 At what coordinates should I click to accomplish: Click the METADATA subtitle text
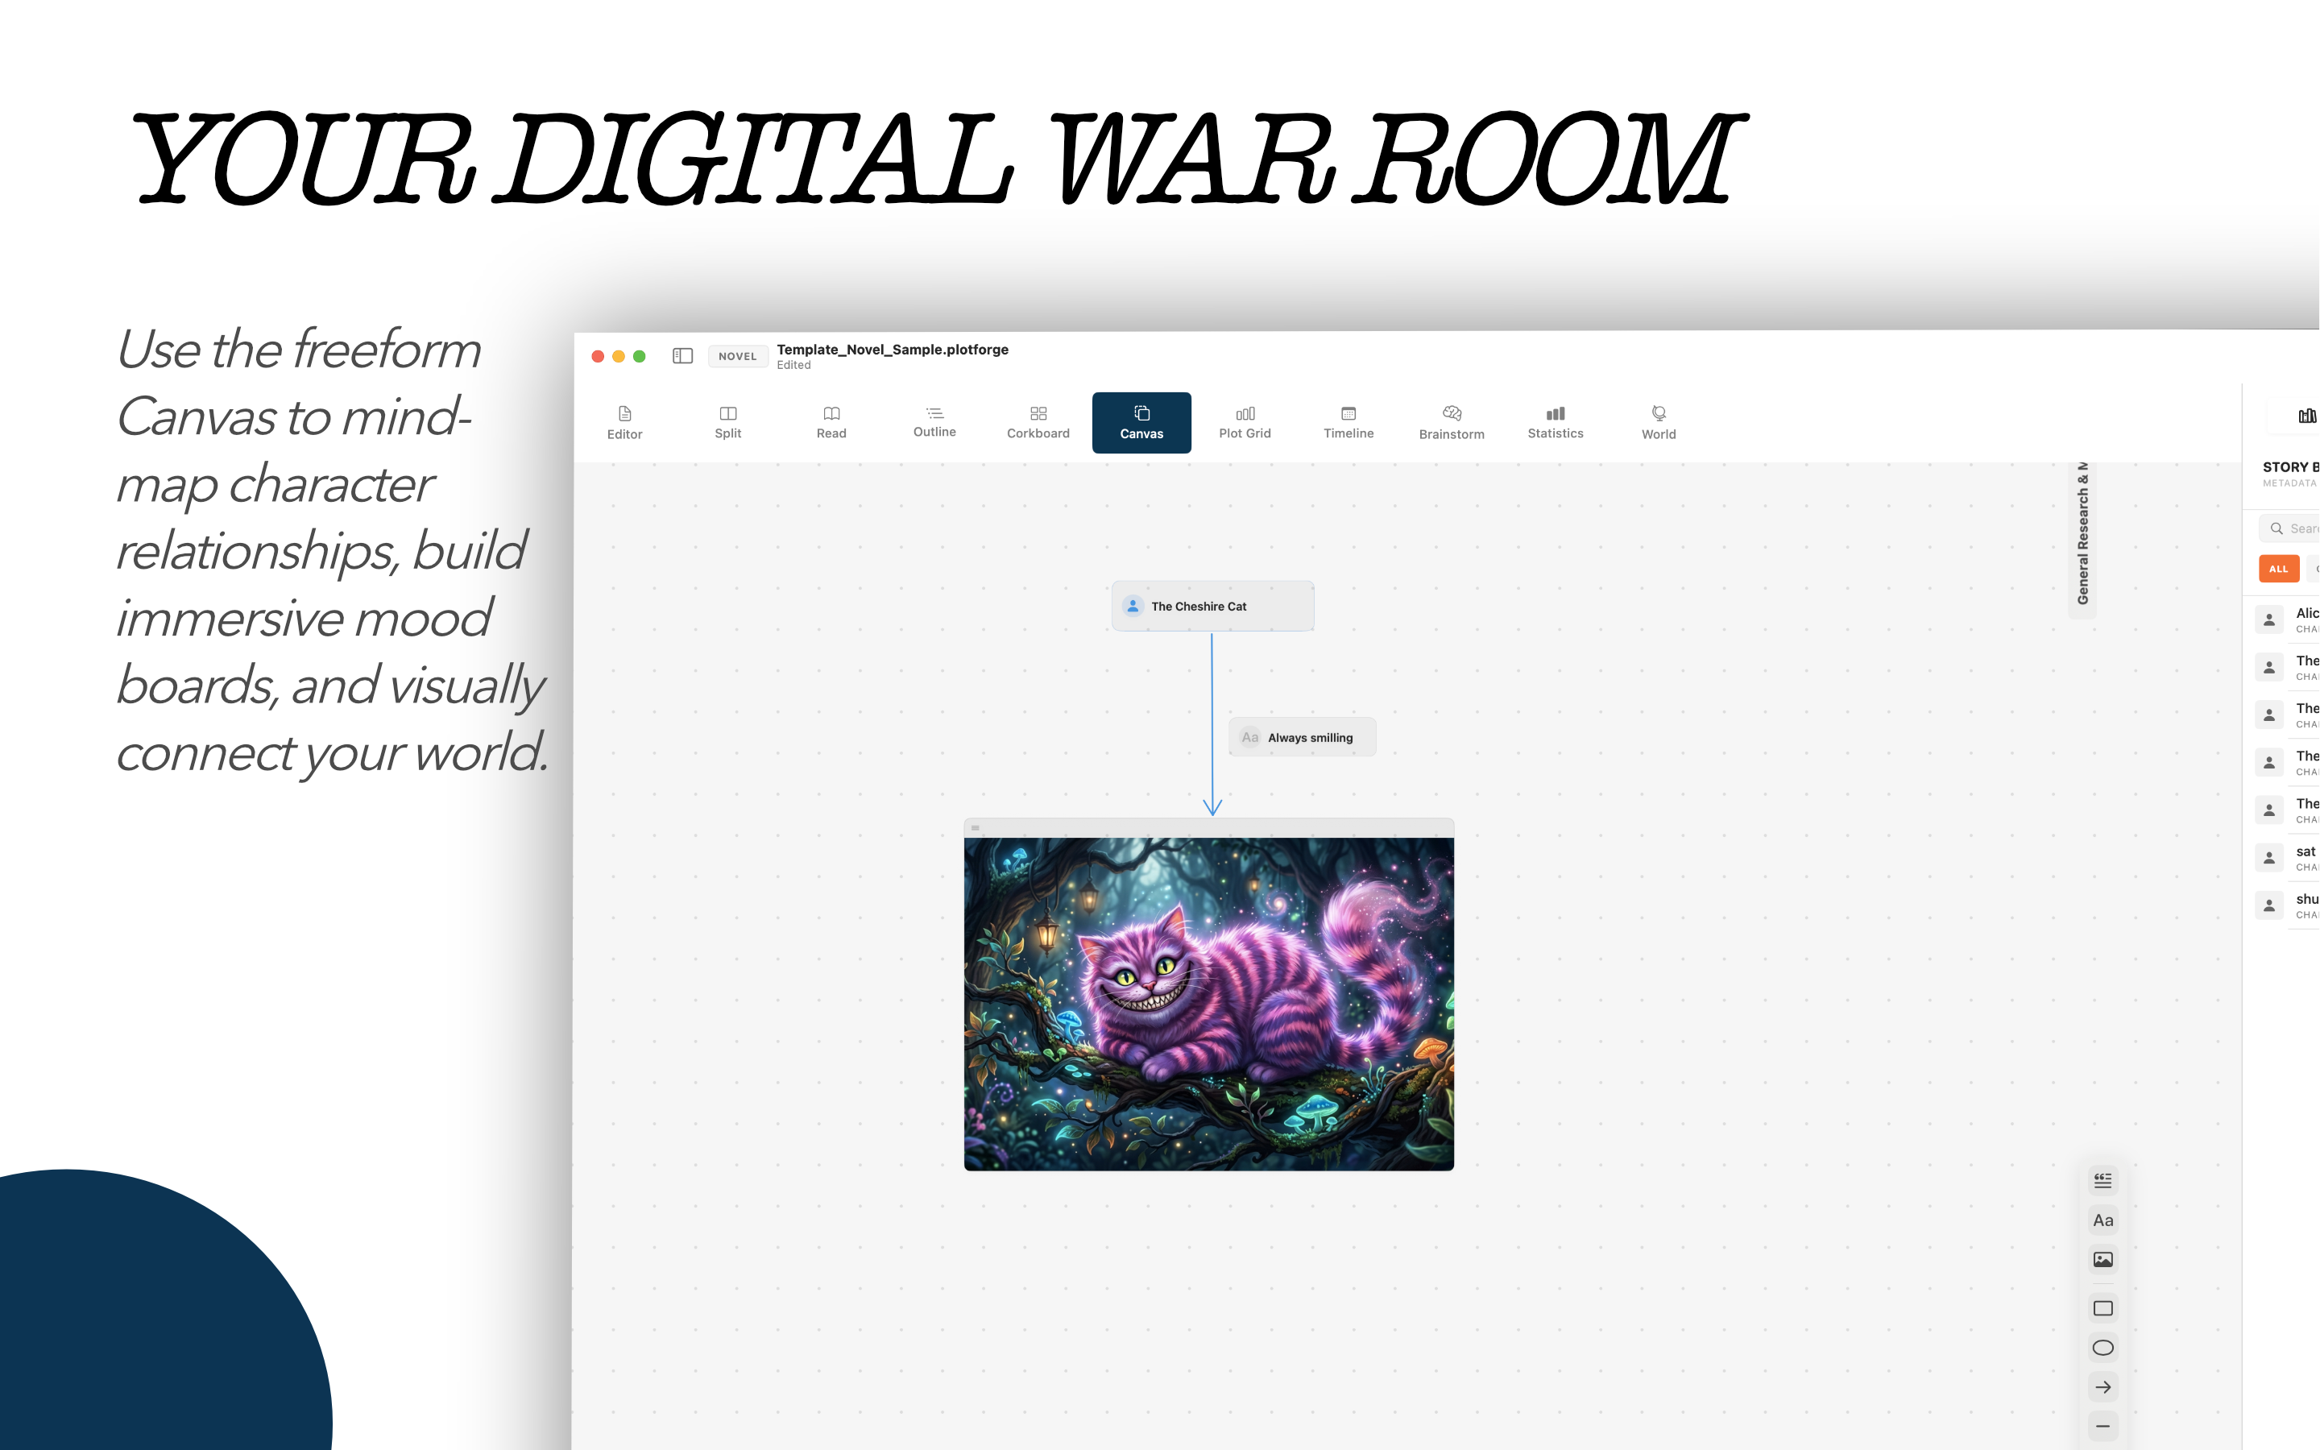[2289, 483]
